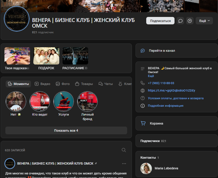
Task: Click the phone number +7 (983) 110-88-03
Action: 161,83
